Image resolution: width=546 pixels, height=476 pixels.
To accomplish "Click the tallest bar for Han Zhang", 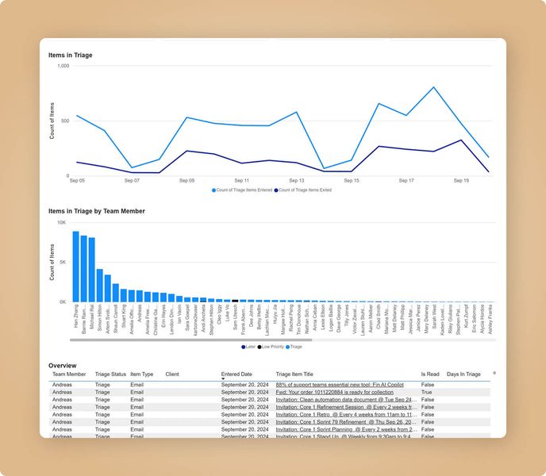I will tap(76, 266).
